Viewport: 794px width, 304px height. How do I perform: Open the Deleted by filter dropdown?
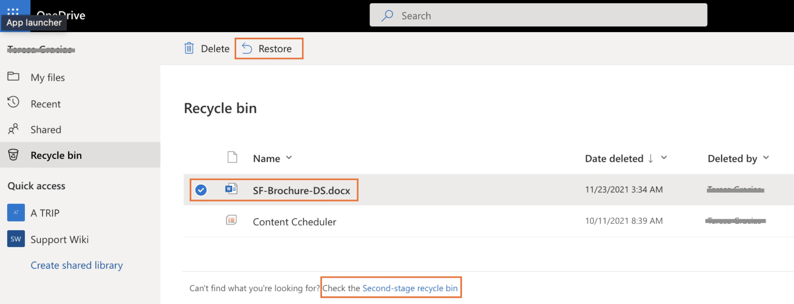tap(766, 158)
